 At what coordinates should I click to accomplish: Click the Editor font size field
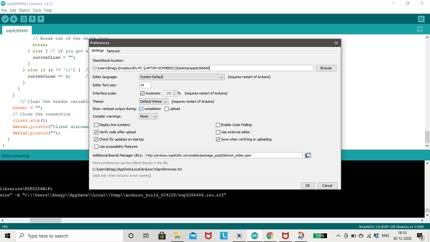coord(145,85)
